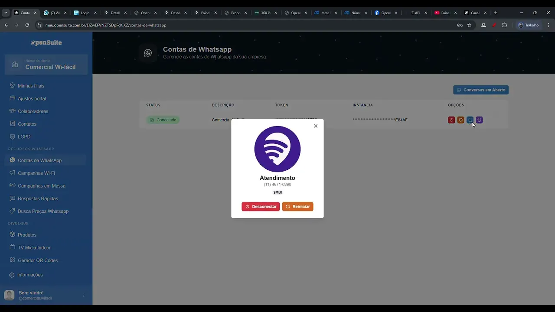The image size is (555, 312).
Task: Switch to the Login browser tab
Action: 85,13
